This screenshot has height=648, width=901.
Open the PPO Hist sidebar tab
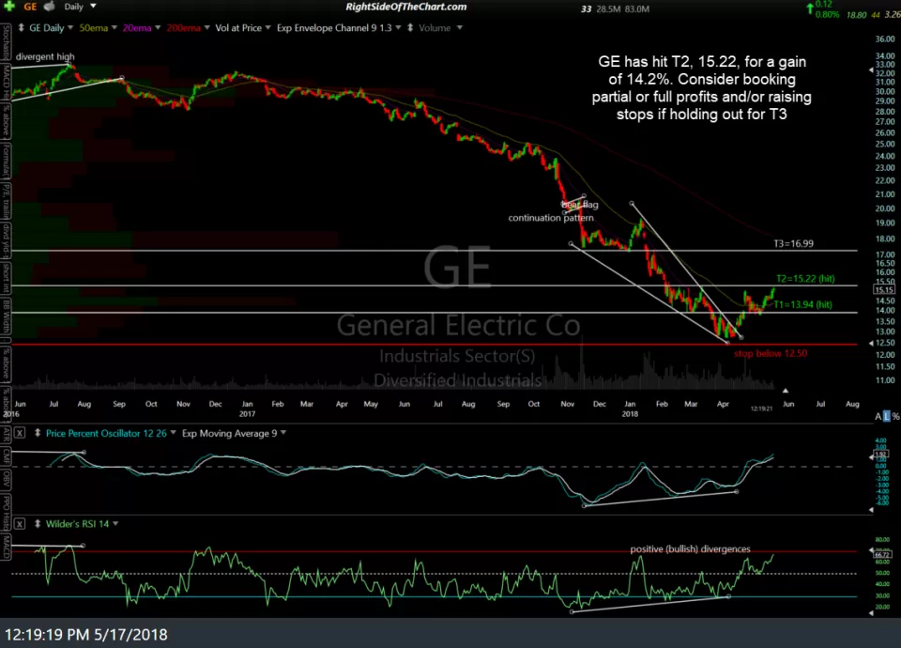[x=6, y=511]
